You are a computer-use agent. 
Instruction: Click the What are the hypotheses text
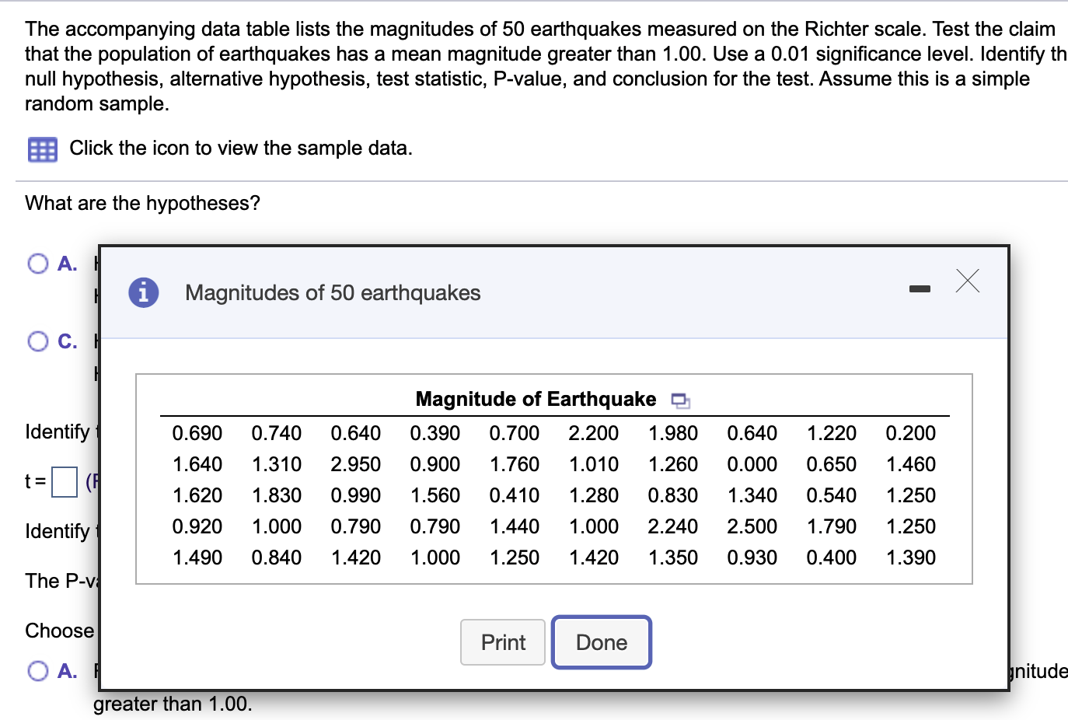[142, 203]
